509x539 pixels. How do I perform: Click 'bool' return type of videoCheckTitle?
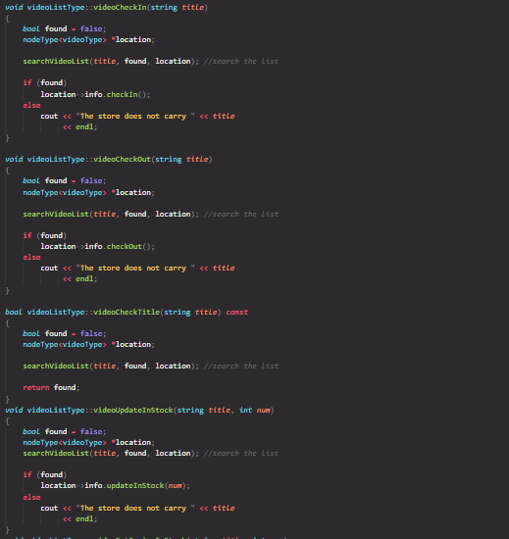[14, 312]
